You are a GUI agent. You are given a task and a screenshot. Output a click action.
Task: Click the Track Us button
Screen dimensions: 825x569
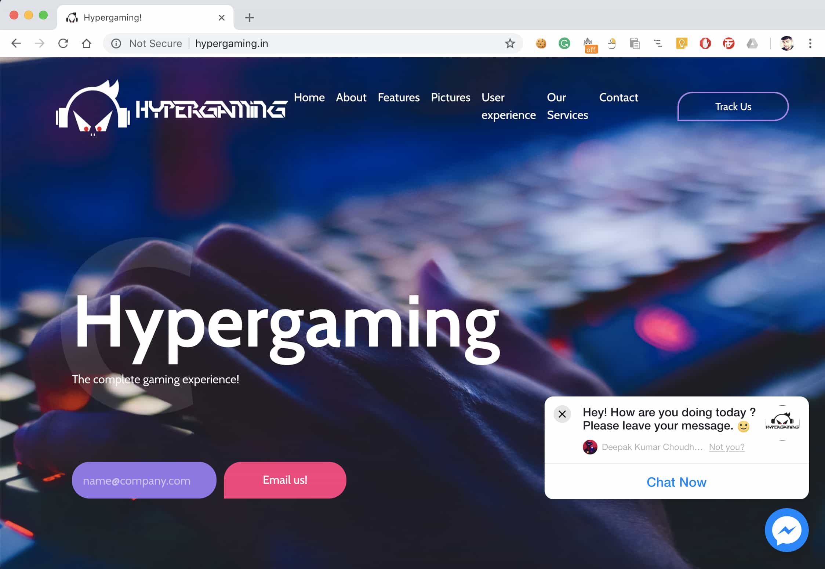[x=733, y=106]
